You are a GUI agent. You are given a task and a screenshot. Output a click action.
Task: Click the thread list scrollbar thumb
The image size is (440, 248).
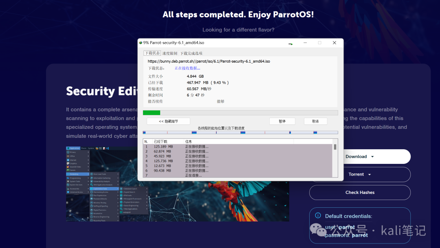[x=335, y=147]
